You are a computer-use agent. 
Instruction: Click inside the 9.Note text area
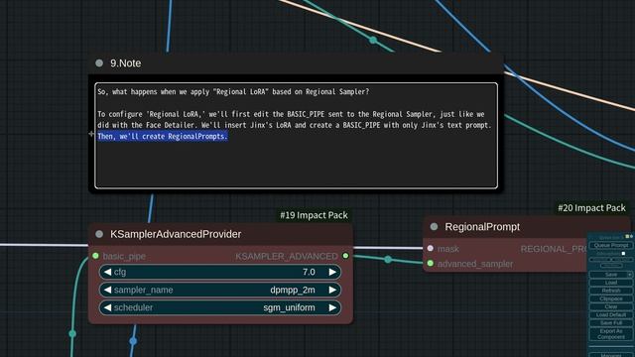[296, 136]
